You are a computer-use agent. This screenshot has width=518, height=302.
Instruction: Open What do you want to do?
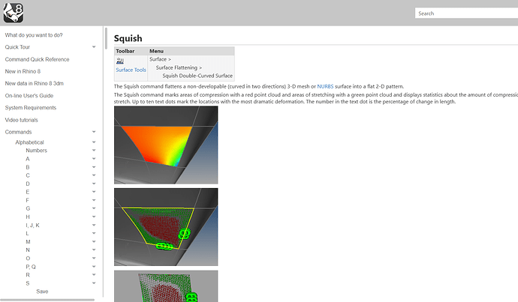pos(34,35)
